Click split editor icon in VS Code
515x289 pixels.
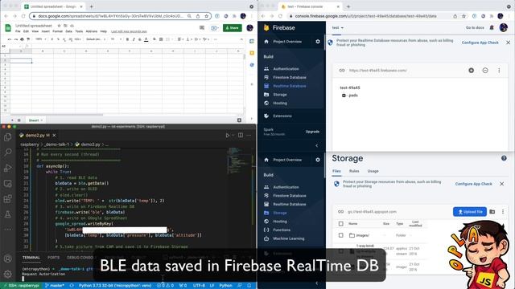pos(241,136)
